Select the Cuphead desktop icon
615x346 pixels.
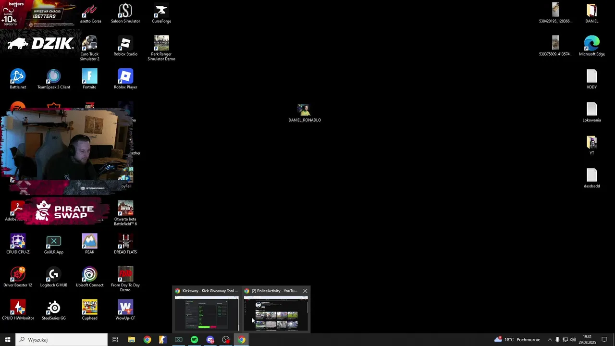point(89,310)
